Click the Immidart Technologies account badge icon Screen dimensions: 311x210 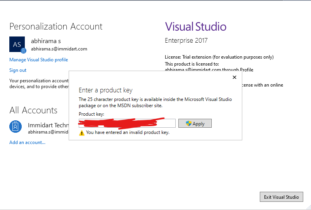[16, 127]
